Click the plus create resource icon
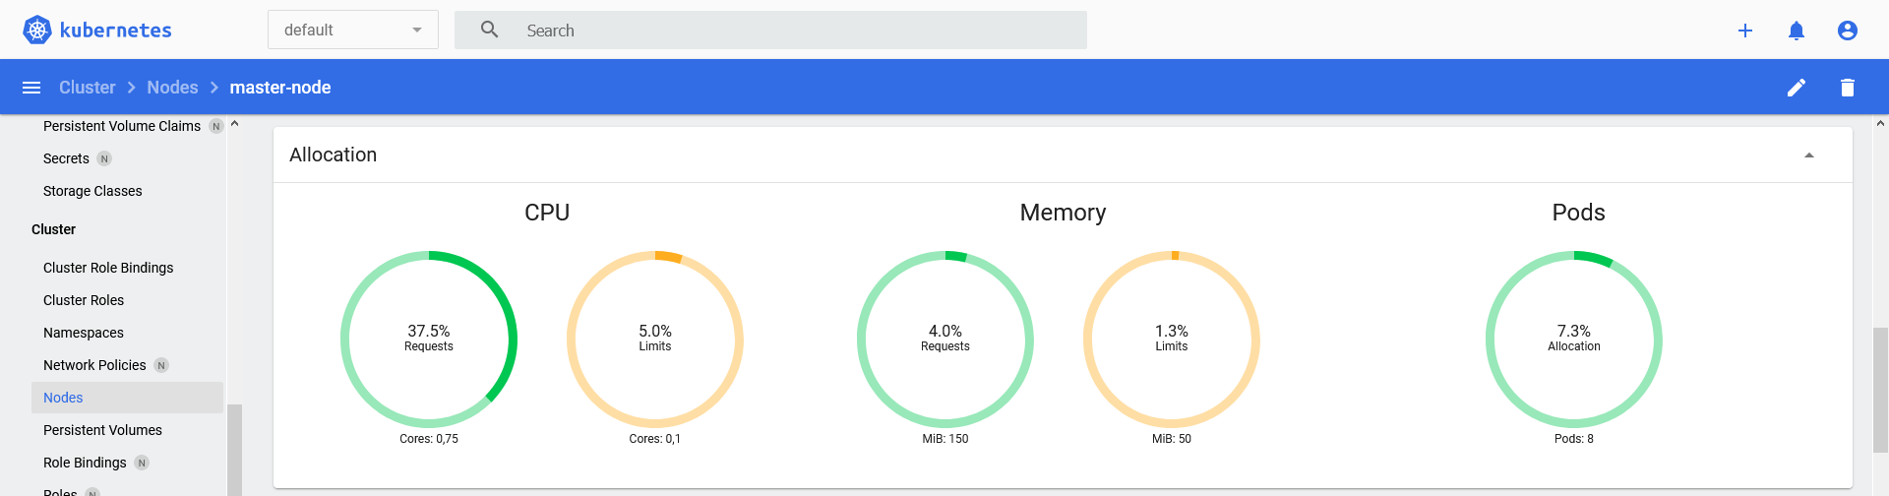The width and height of the screenshot is (1889, 496). 1745,31
